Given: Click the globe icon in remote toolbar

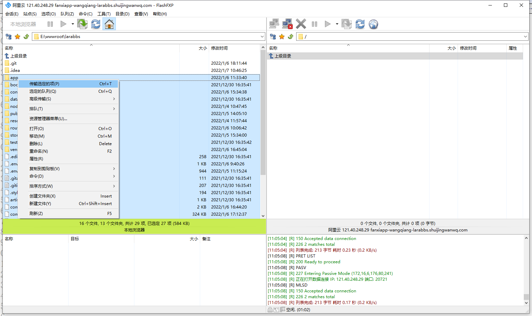Looking at the screenshot, I should point(373,24).
